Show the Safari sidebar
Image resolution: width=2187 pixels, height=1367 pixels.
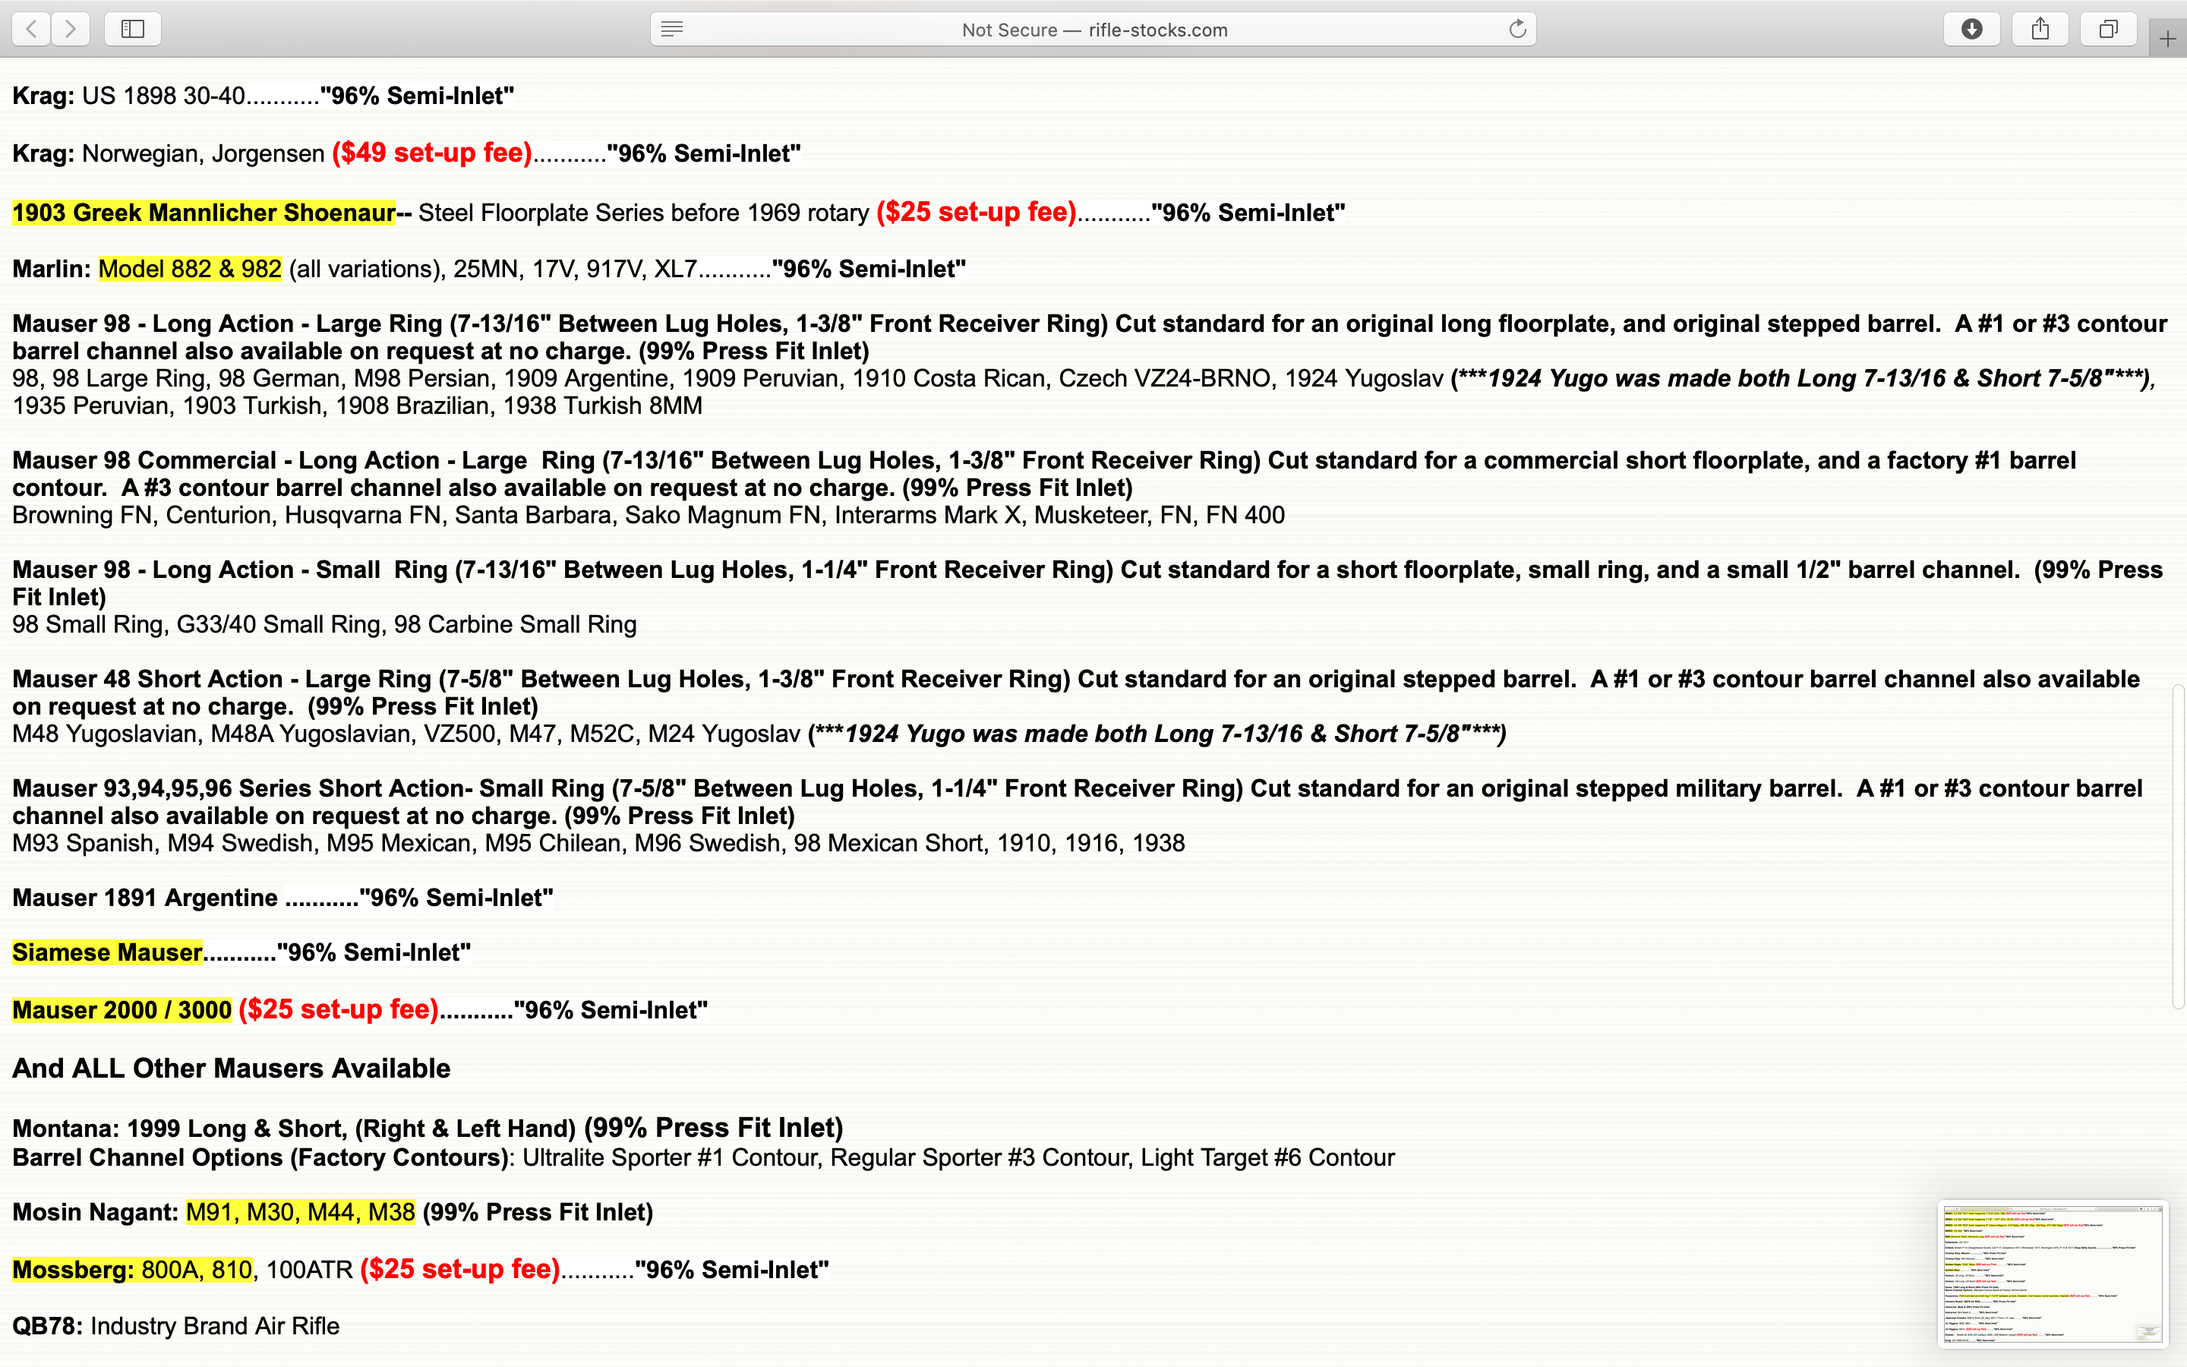click(x=133, y=29)
